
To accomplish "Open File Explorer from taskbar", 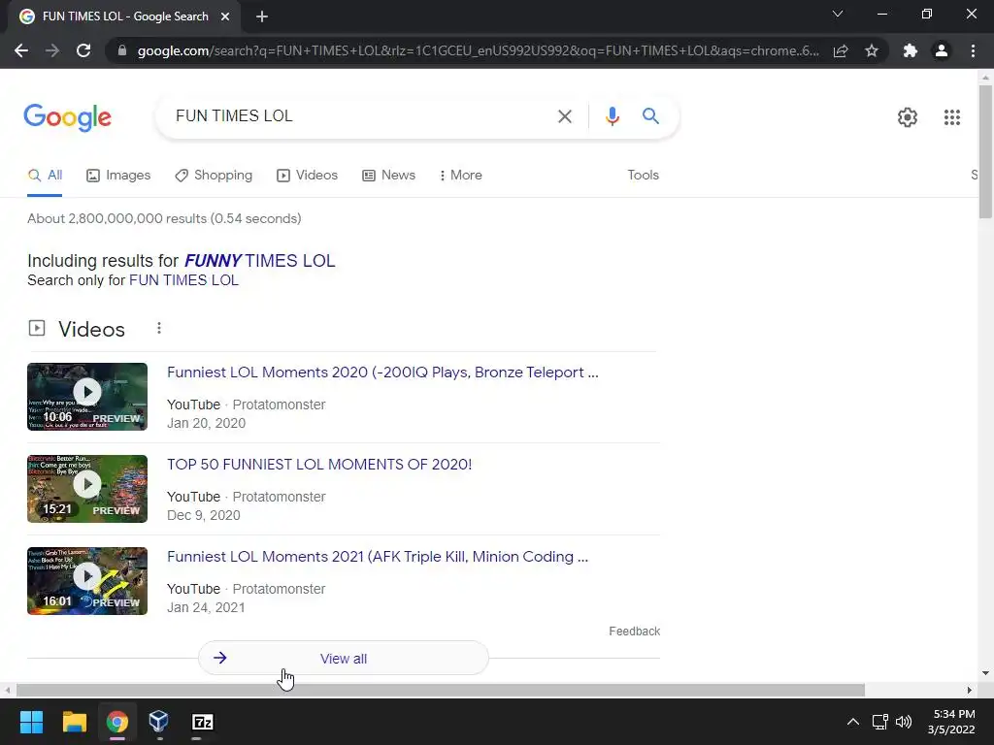I will pos(74,722).
